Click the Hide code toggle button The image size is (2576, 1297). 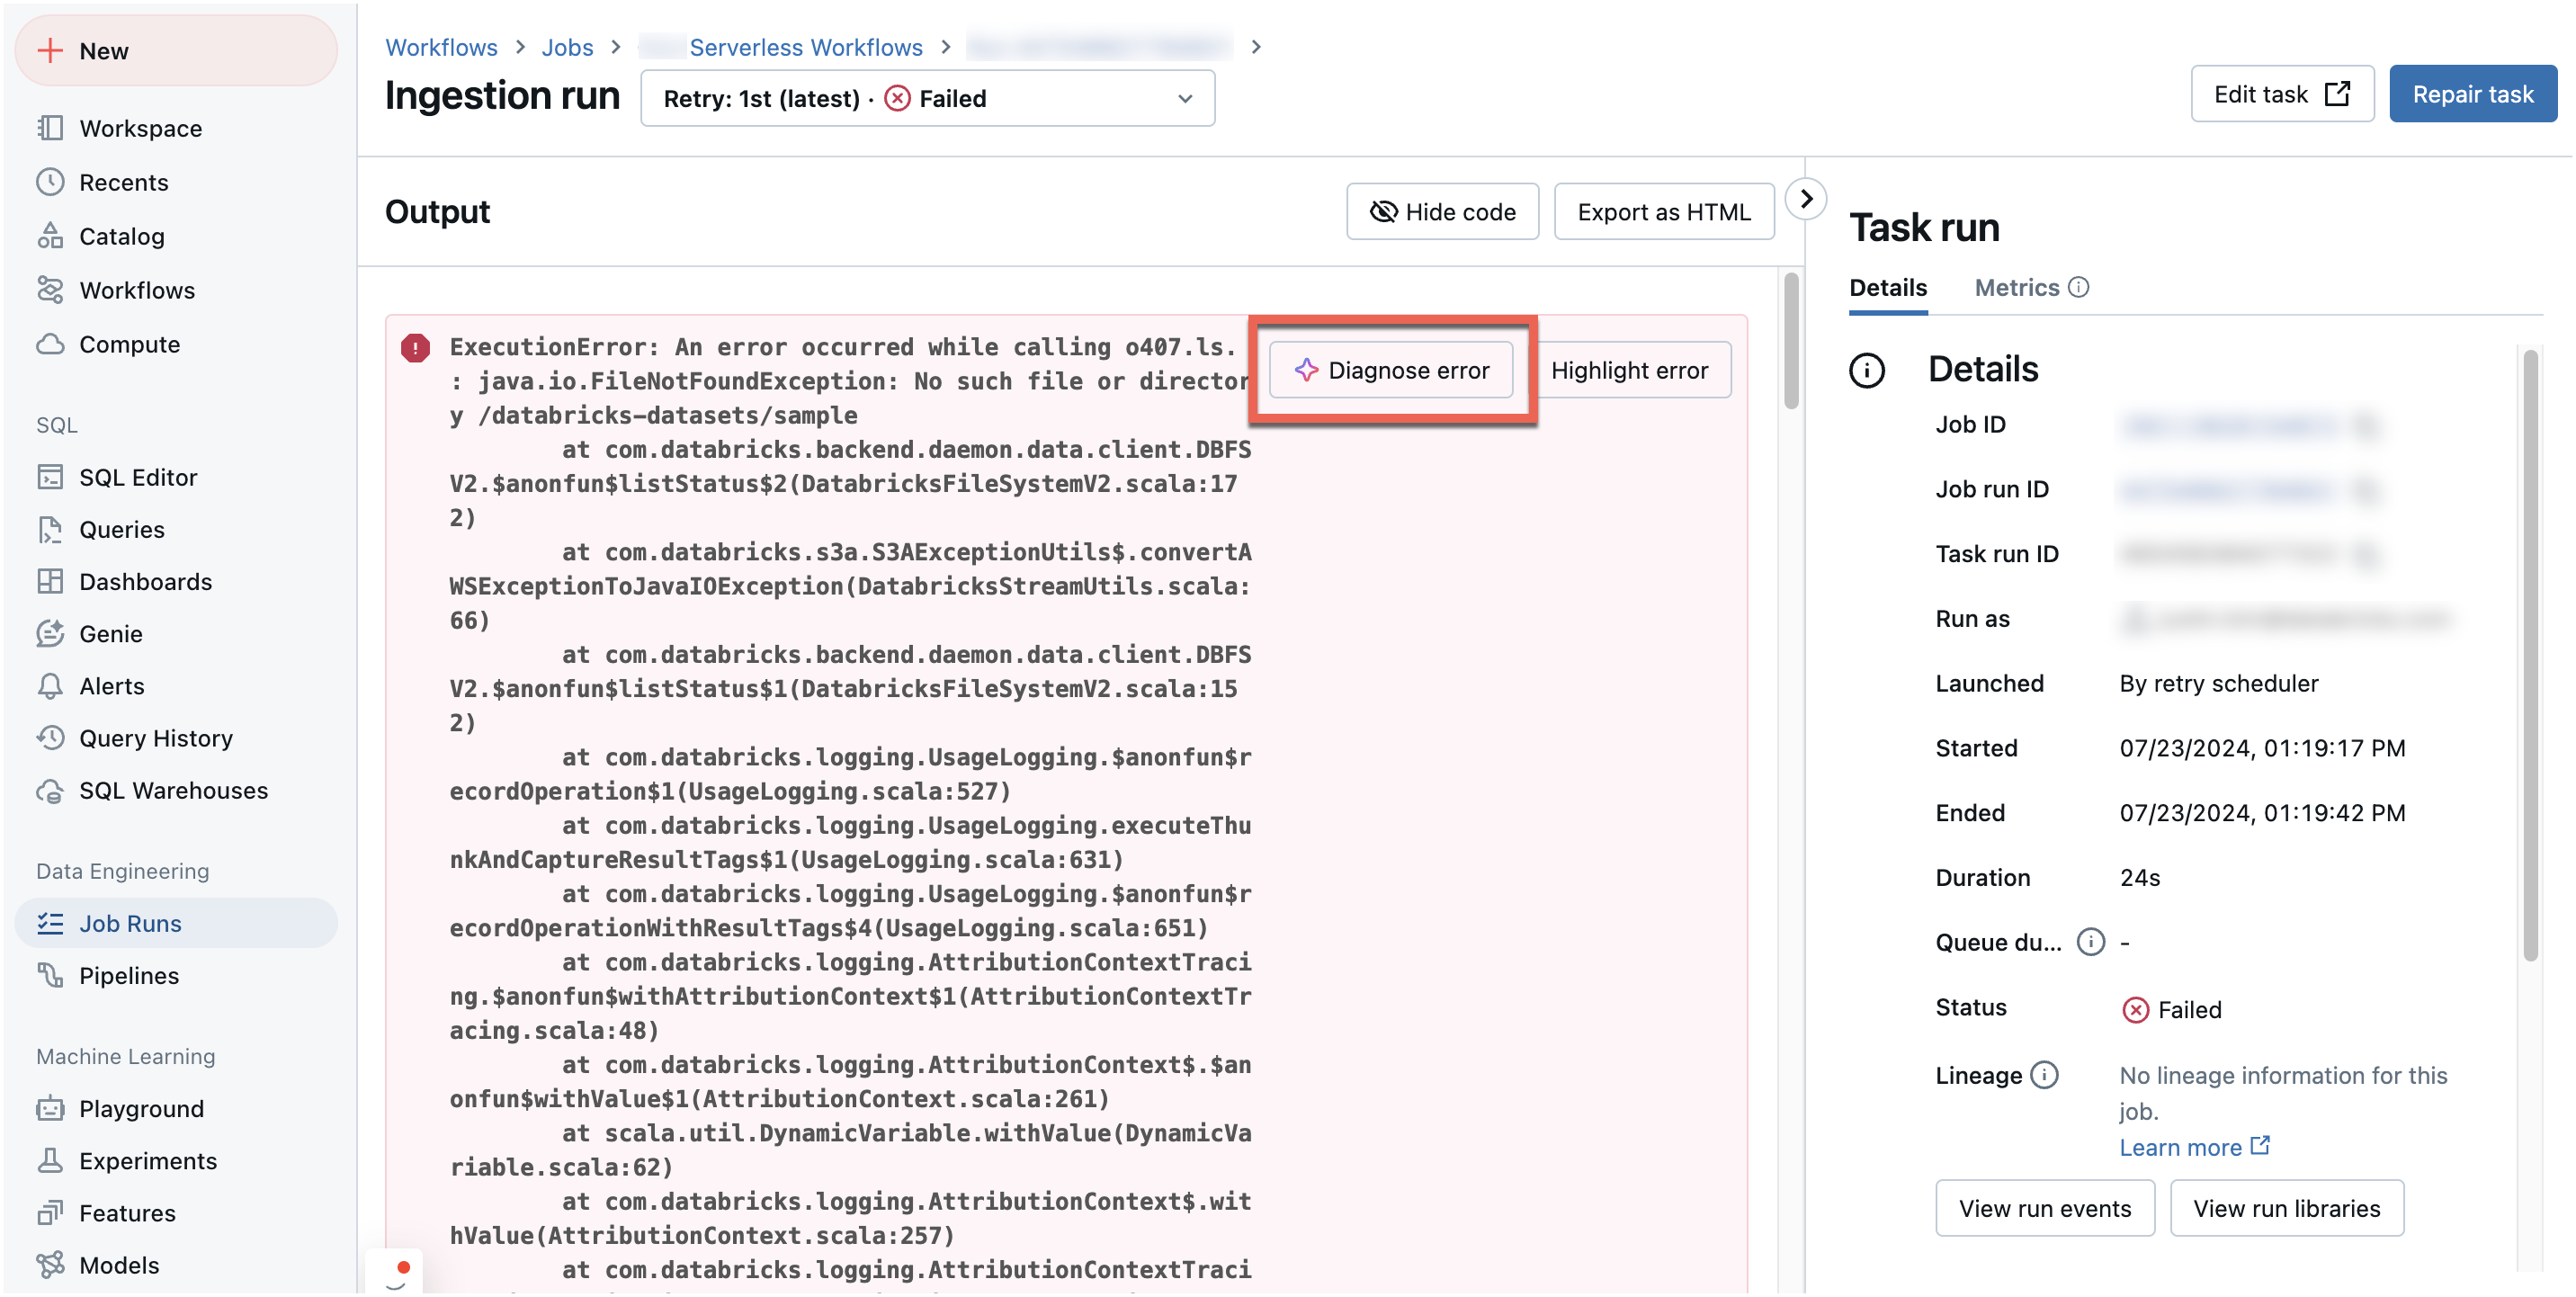(x=1444, y=211)
